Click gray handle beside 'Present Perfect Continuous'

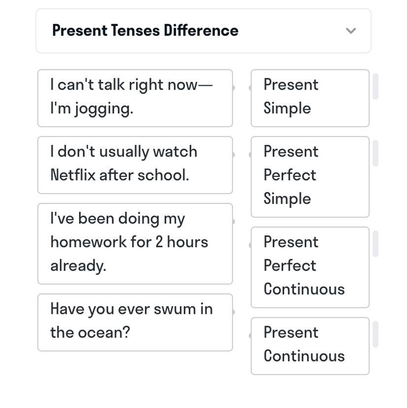pyautogui.click(x=375, y=244)
